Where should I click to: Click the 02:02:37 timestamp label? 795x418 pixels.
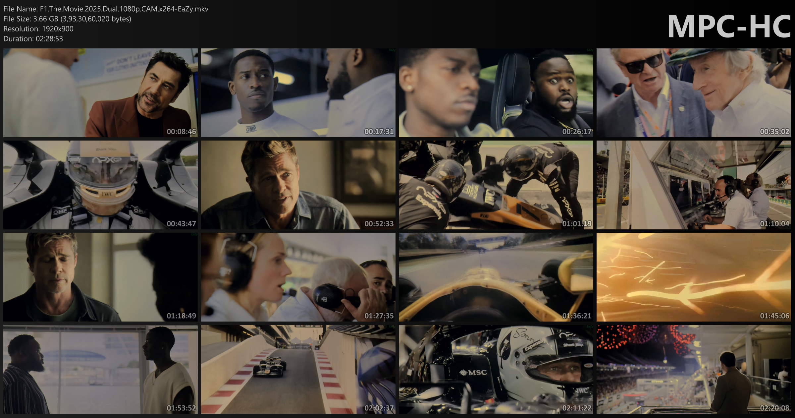pos(379,408)
